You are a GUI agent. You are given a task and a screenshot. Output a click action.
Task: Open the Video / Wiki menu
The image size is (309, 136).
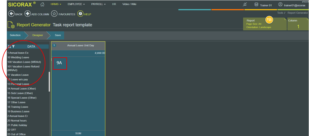coord(129,4)
